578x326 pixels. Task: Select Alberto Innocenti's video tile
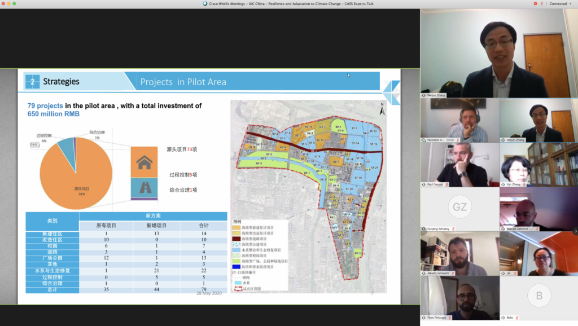coord(459,252)
